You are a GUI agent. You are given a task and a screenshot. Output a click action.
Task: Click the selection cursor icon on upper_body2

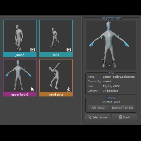coord(32,89)
